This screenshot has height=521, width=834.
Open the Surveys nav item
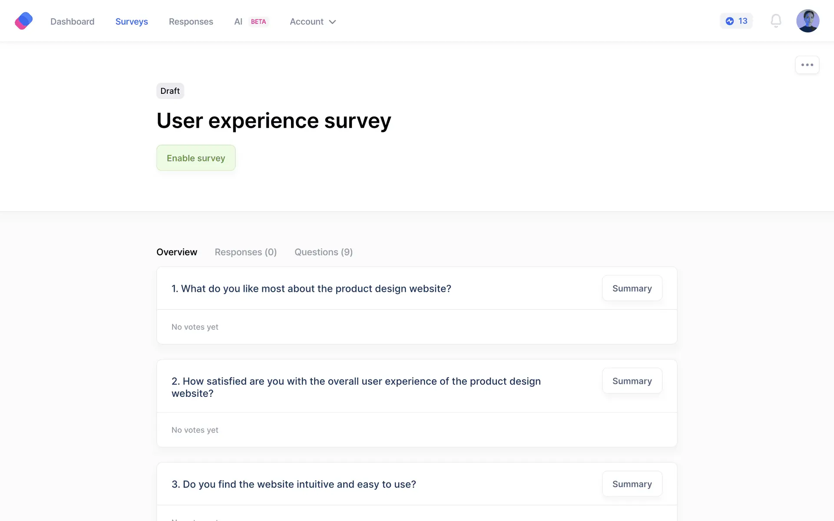[132, 22]
